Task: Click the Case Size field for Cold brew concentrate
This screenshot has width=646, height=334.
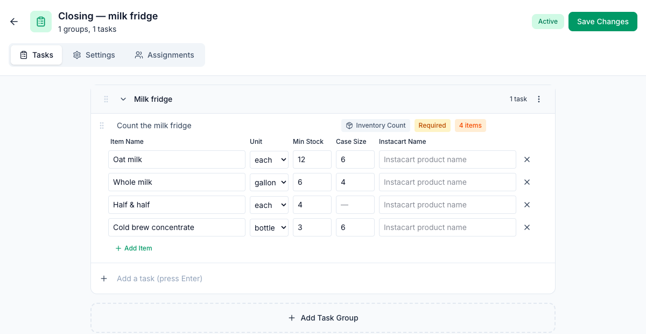Action: 355,227
